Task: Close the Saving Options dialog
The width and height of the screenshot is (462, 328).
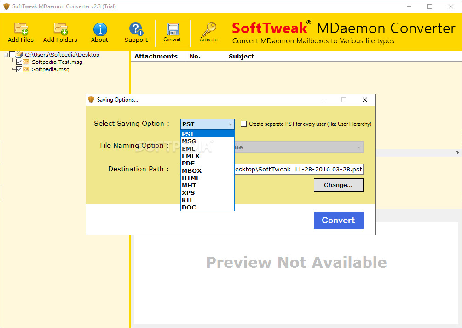Action: [365, 100]
